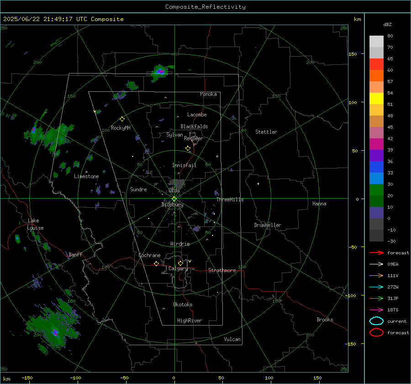Click the dBZ legend heading
Screen dimensions: 411x384
(x=387, y=24)
